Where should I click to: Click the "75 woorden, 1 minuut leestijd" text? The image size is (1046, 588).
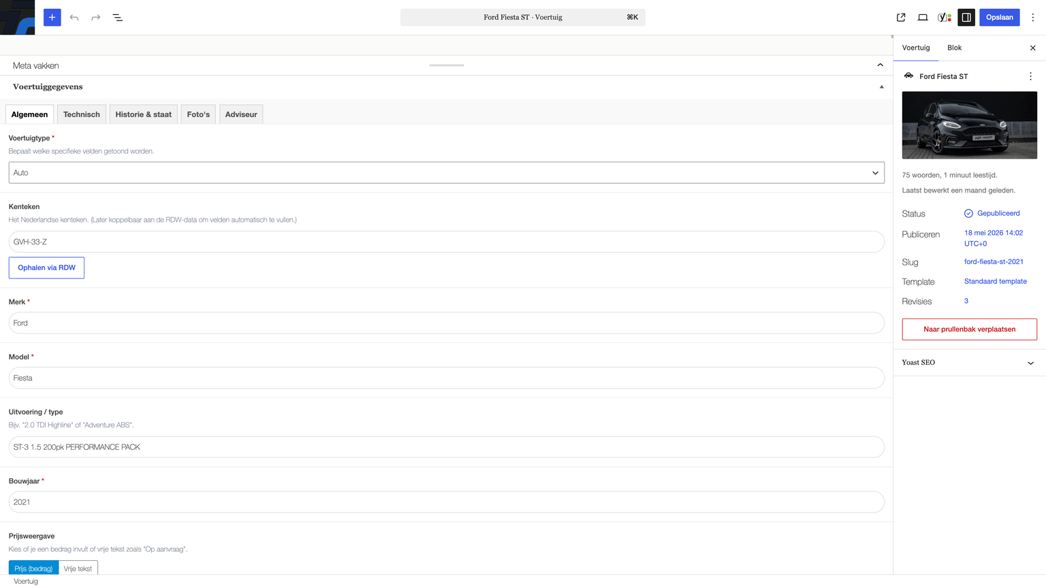949,175
